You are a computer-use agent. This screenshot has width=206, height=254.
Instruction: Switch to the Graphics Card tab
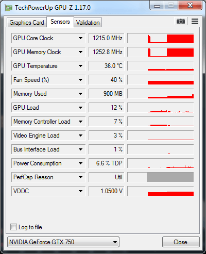click(27, 23)
